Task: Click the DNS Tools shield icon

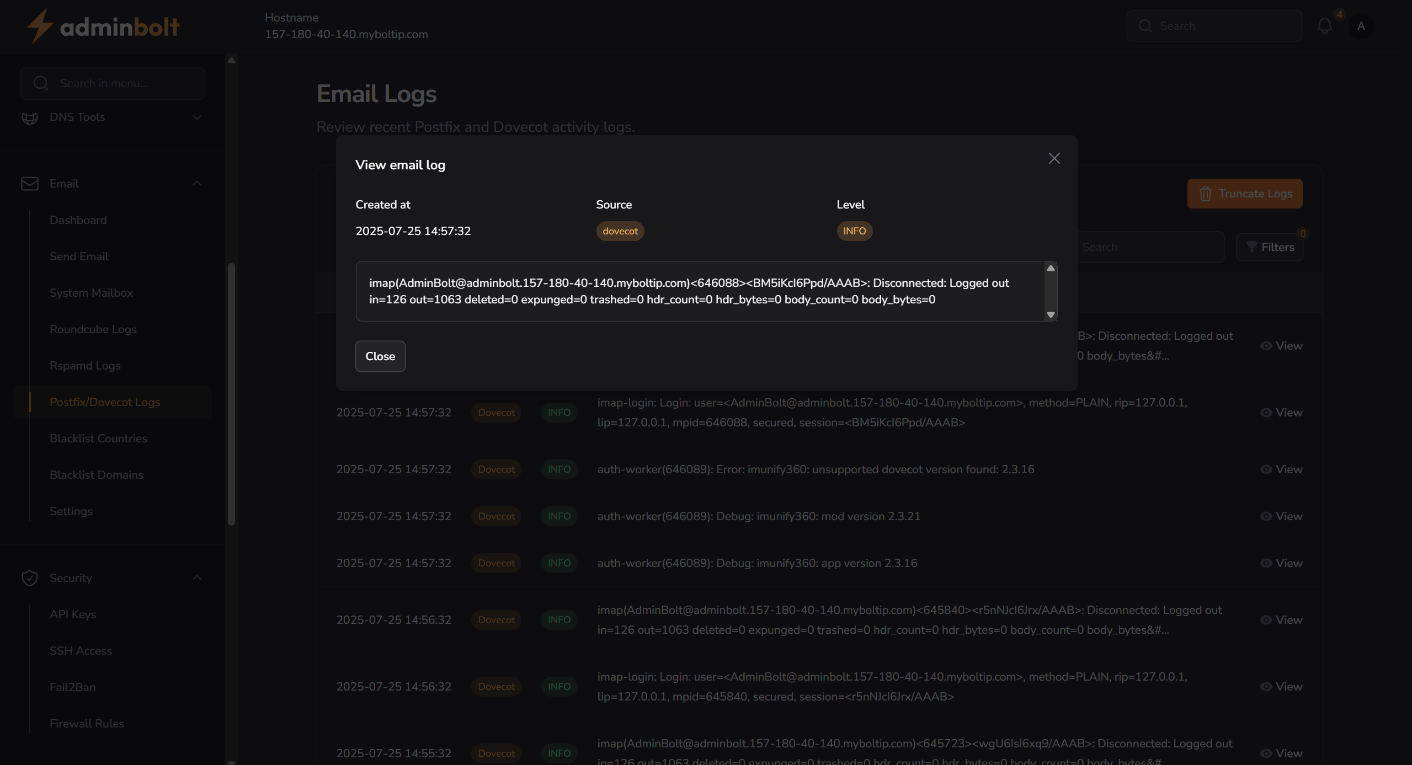Action: click(29, 117)
